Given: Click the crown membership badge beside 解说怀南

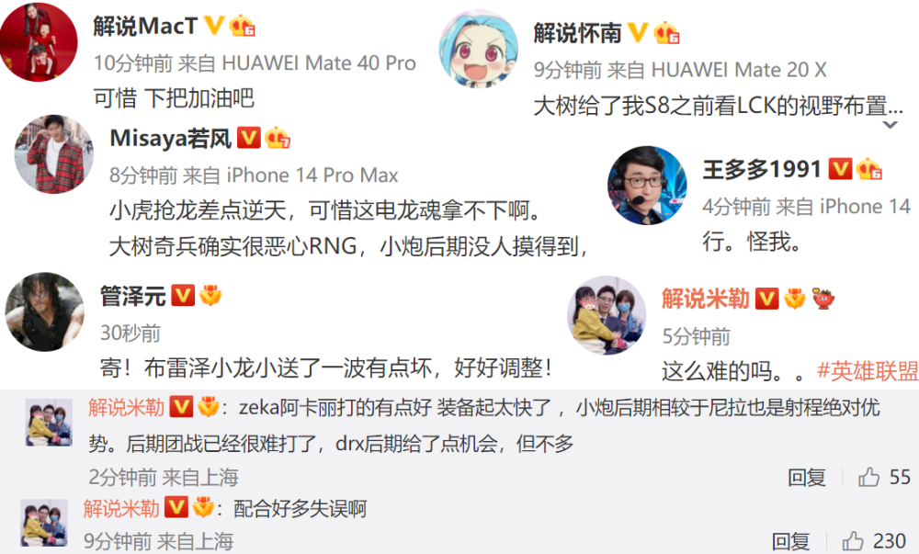Looking at the screenshot, I should point(666,33).
